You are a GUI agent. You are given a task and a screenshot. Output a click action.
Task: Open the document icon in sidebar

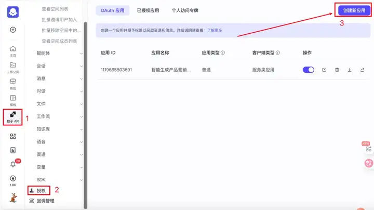click(x=13, y=150)
